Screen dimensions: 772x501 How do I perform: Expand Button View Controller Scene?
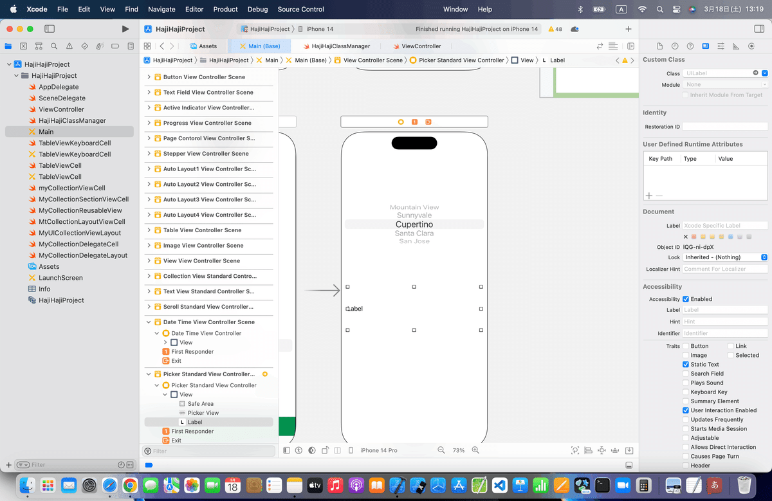[x=149, y=77]
